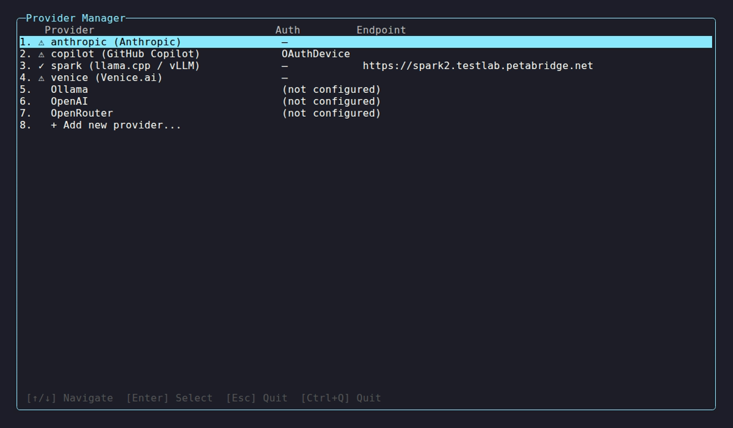Click the row number 8.
This screenshot has width=733, height=428.
[x=25, y=125]
